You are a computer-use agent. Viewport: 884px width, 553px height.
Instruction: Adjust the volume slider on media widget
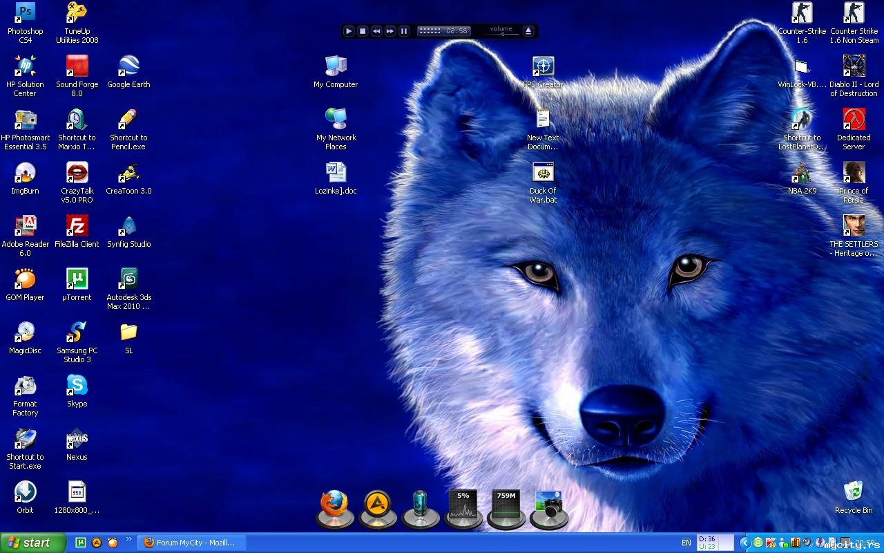(x=501, y=33)
